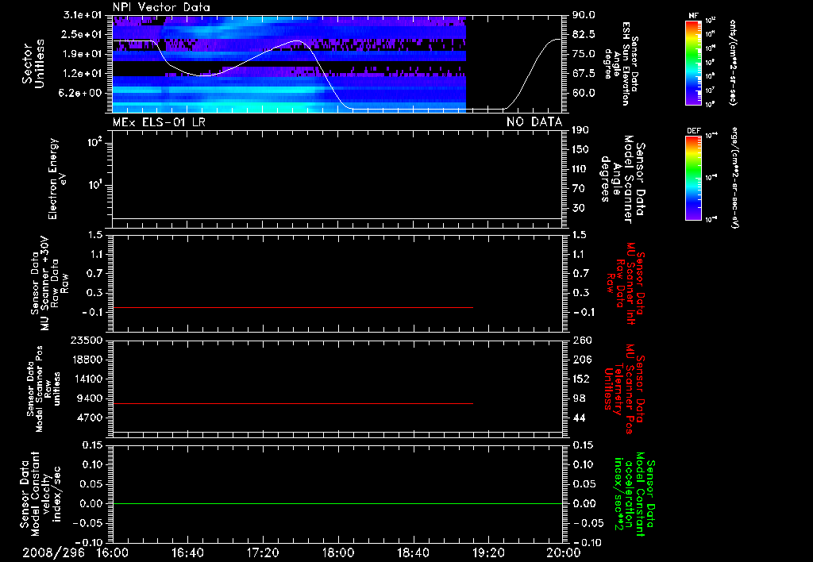
Task: Click the "MU Scanner +30V" axis title
Action: click(44, 283)
